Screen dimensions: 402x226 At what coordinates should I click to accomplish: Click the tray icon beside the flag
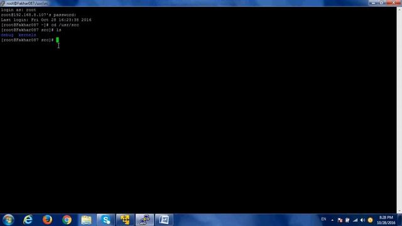(347, 220)
